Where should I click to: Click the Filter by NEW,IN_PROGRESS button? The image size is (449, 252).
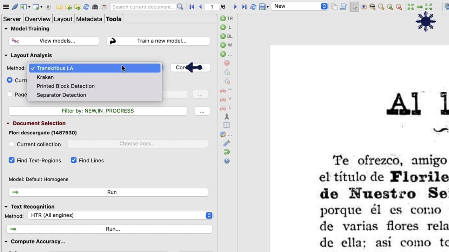[98, 111]
